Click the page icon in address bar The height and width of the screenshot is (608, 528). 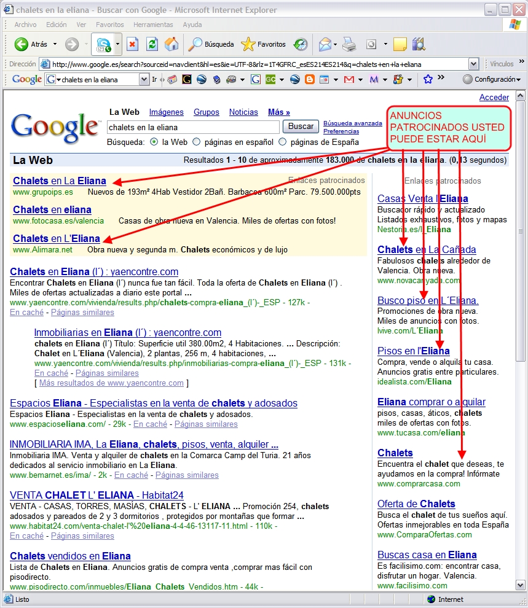point(45,64)
